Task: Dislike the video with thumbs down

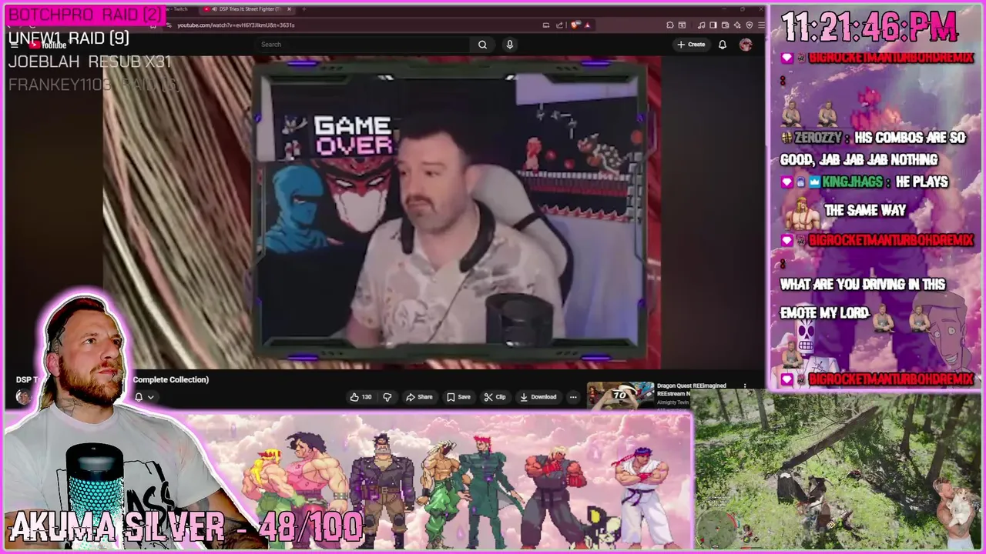Action: pyautogui.click(x=387, y=397)
